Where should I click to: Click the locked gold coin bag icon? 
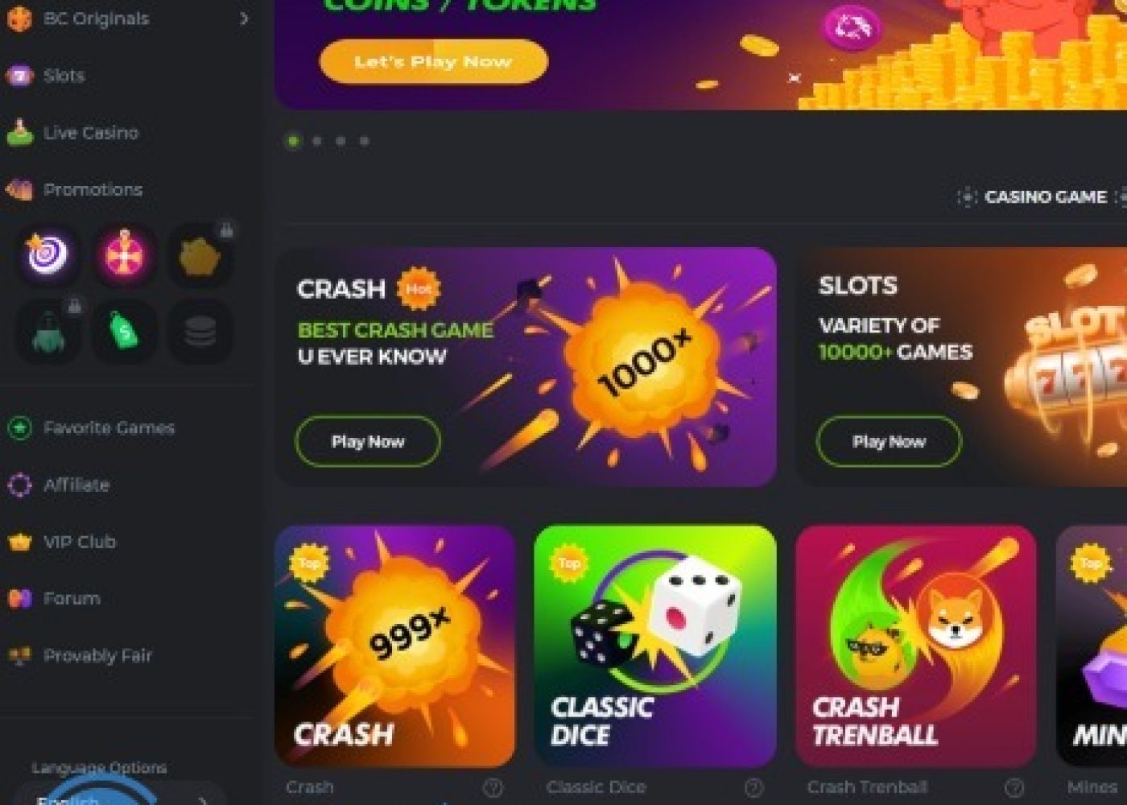(x=200, y=255)
